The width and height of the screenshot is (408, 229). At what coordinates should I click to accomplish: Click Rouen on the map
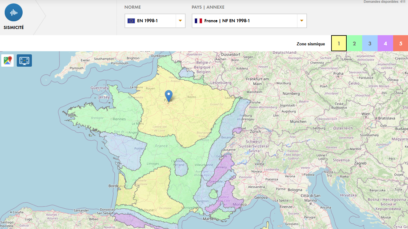(x=150, y=89)
